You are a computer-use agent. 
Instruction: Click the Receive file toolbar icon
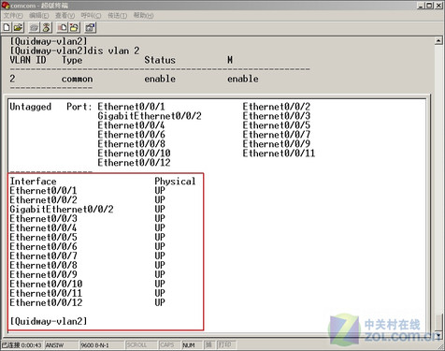(x=74, y=27)
